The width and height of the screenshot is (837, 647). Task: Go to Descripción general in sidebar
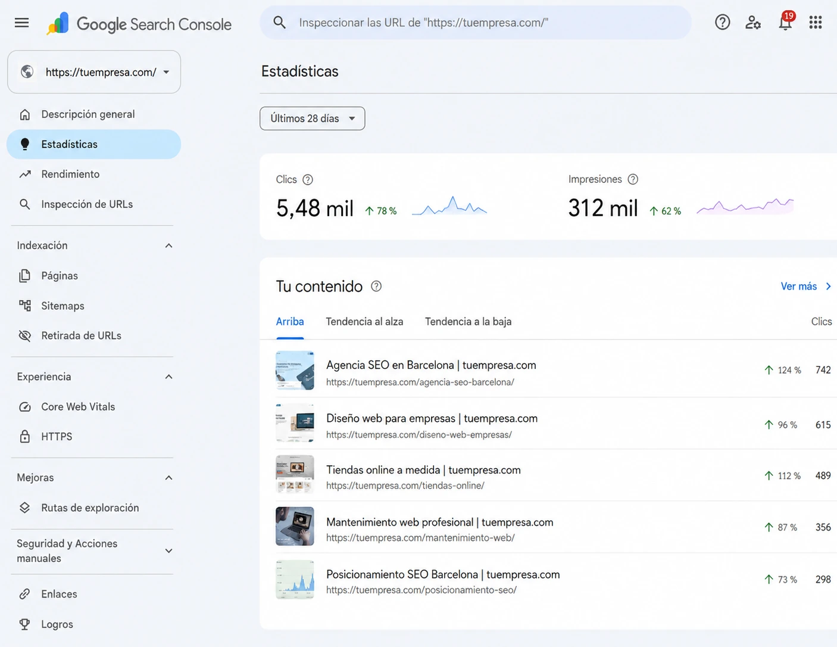[93, 114]
